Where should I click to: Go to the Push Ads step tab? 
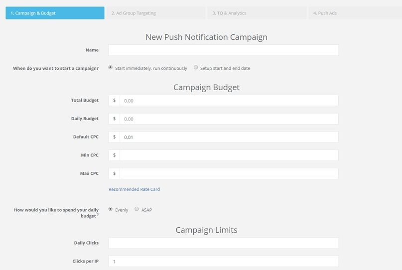click(355, 13)
